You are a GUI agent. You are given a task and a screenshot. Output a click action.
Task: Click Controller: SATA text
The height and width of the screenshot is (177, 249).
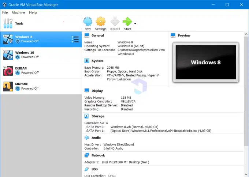click(x=96, y=123)
